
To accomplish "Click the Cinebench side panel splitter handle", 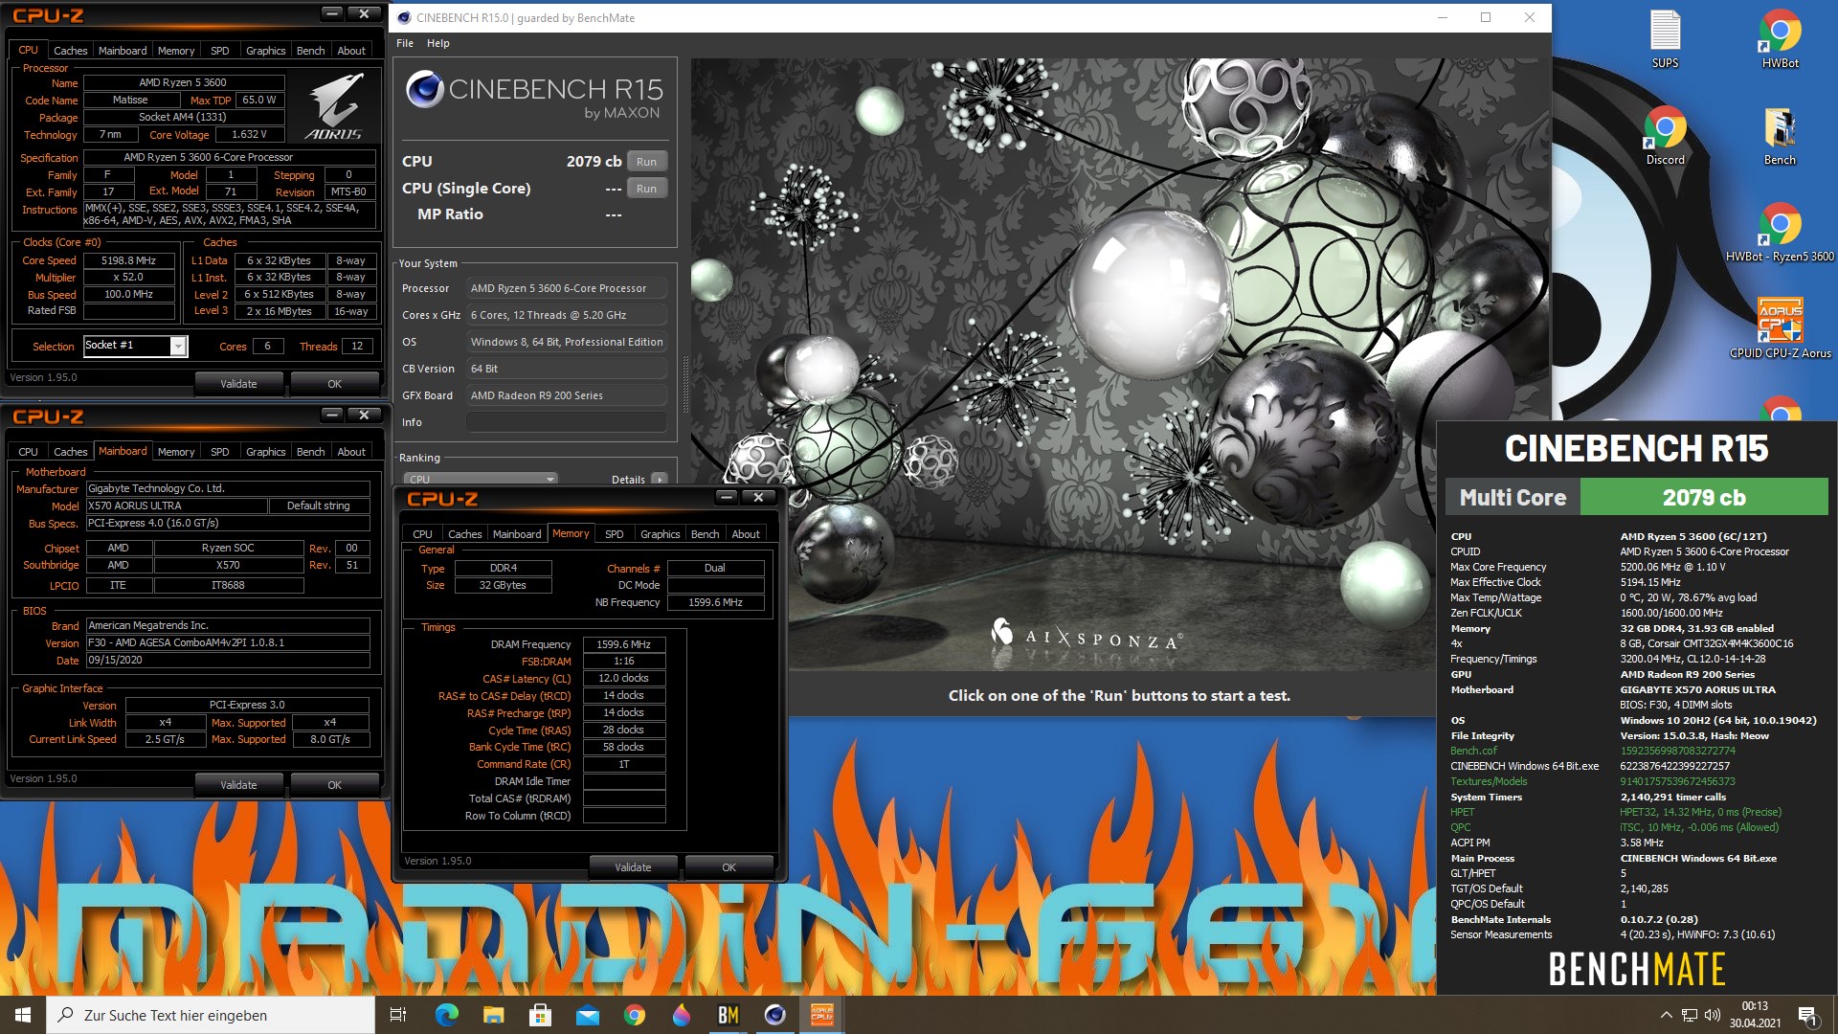I will [684, 383].
